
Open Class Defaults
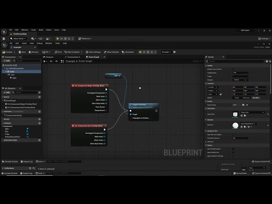(111, 52)
